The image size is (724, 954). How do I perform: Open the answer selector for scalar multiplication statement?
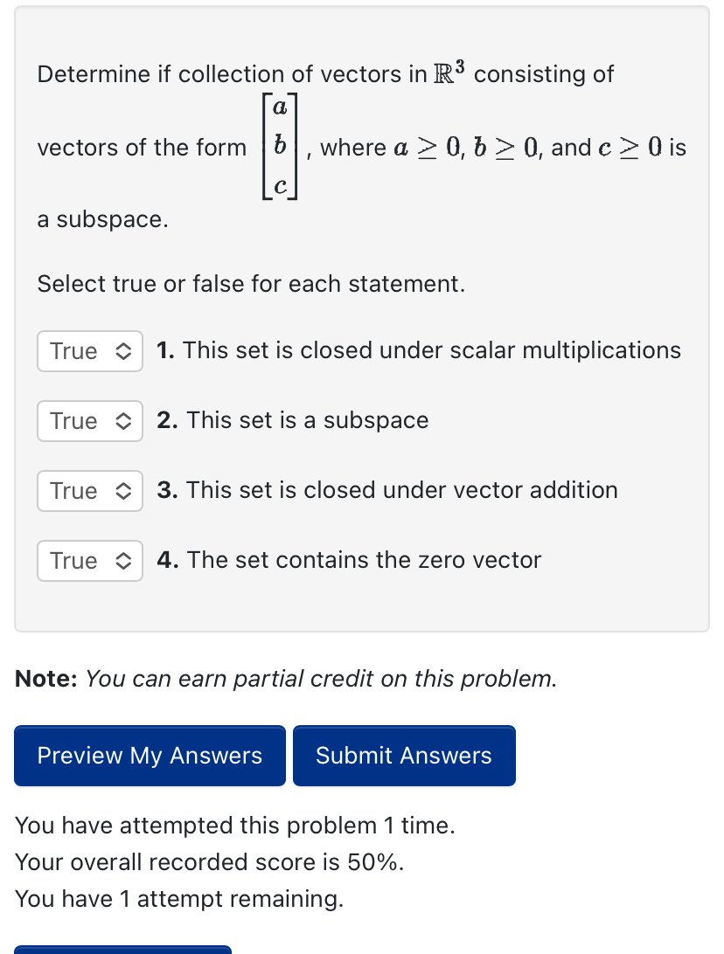(89, 351)
